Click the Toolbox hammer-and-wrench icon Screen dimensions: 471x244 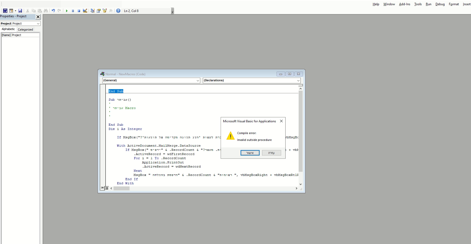(111, 11)
